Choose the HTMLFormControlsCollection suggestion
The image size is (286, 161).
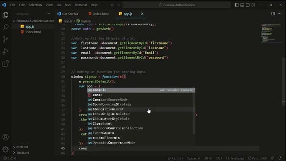tap(141, 128)
